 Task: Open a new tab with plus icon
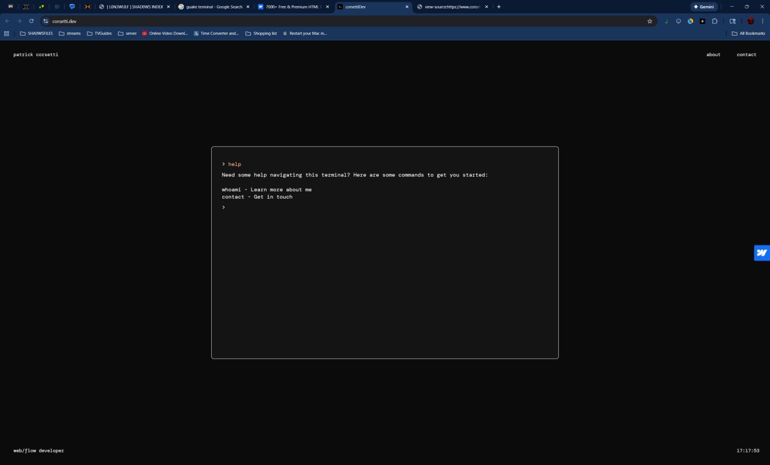(499, 7)
